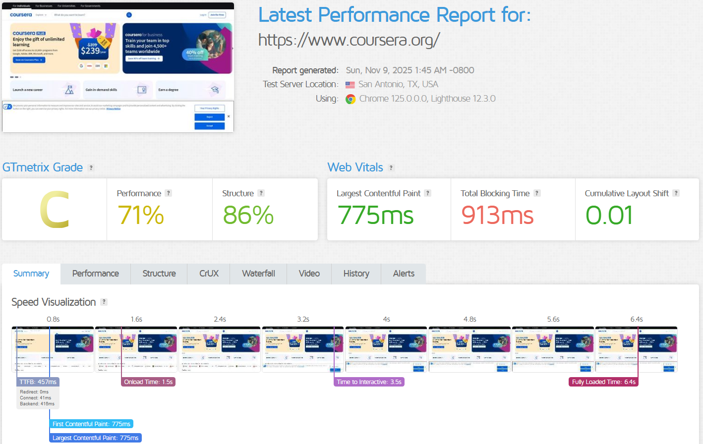
Task: Select the Structure tab
Action: coord(159,274)
